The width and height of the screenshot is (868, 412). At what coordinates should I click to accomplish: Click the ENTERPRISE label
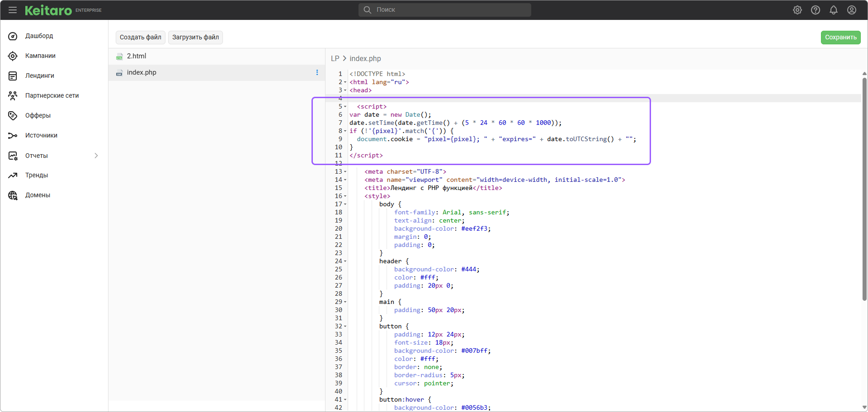(x=89, y=10)
